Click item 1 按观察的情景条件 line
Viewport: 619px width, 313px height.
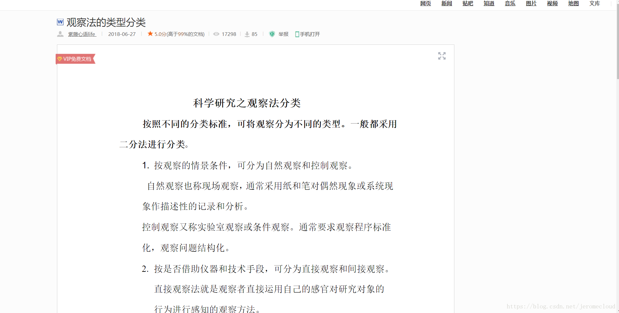coord(247,165)
